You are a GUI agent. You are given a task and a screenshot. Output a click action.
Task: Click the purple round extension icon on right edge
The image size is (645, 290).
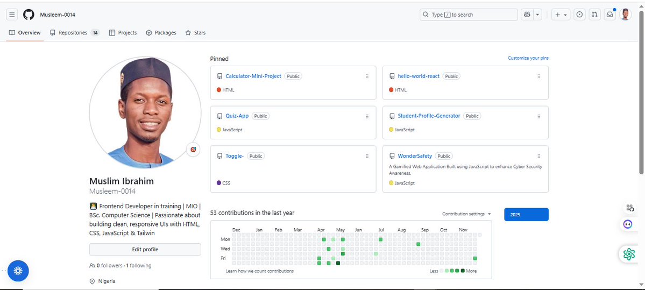pyautogui.click(x=628, y=224)
